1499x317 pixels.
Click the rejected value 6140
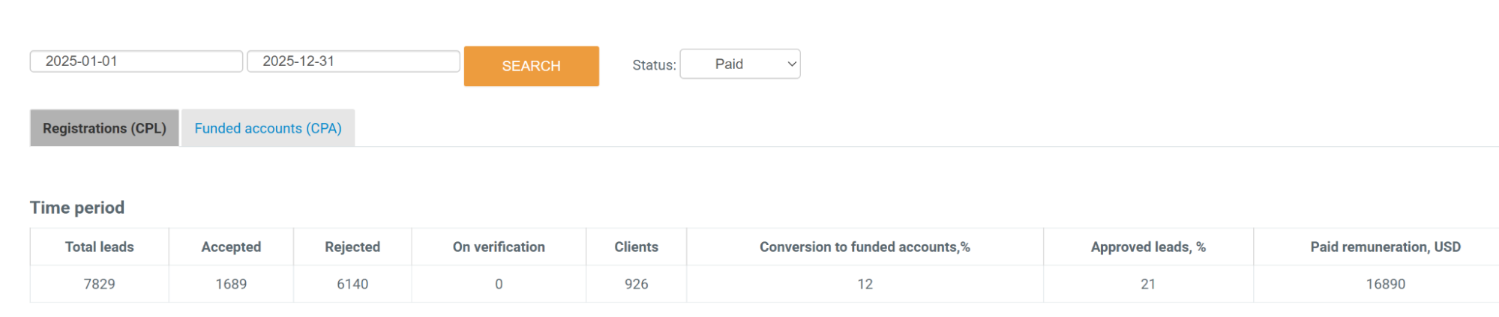tap(352, 284)
